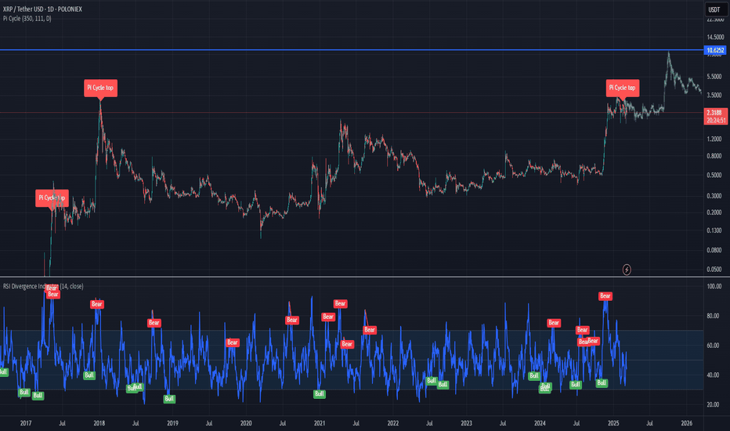The width and height of the screenshot is (730, 431).
Task: Click the Bear label in late 2019
Action: [x=233, y=342]
